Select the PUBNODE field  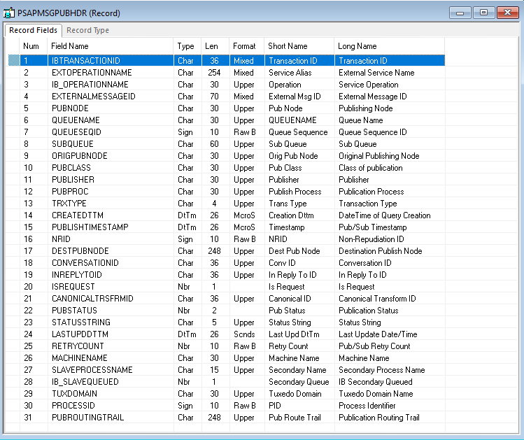pos(70,108)
